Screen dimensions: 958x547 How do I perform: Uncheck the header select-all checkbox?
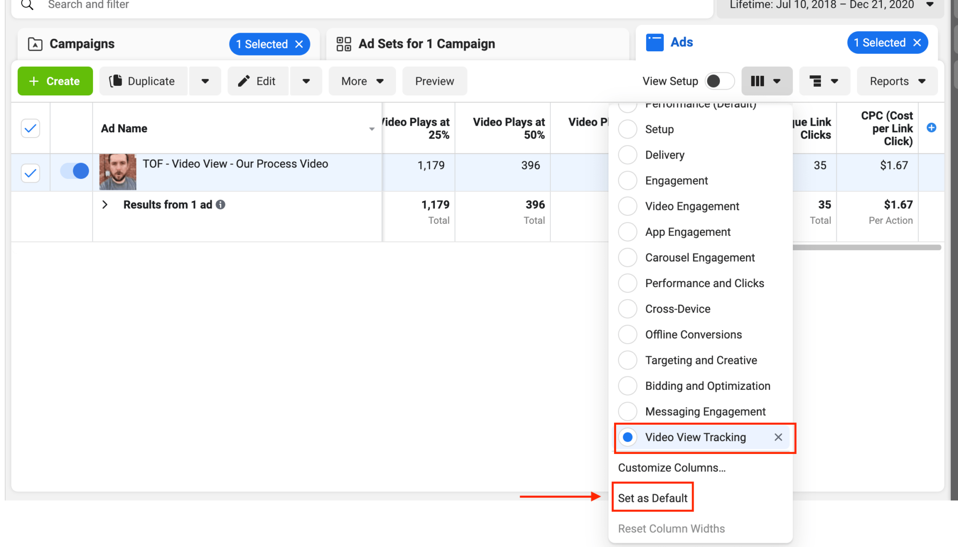(x=30, y=128)
